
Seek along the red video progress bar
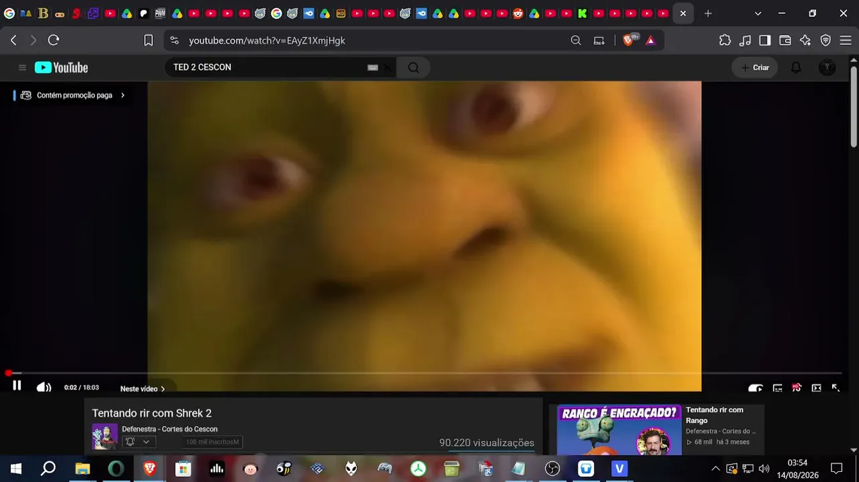tap(424, 373)
